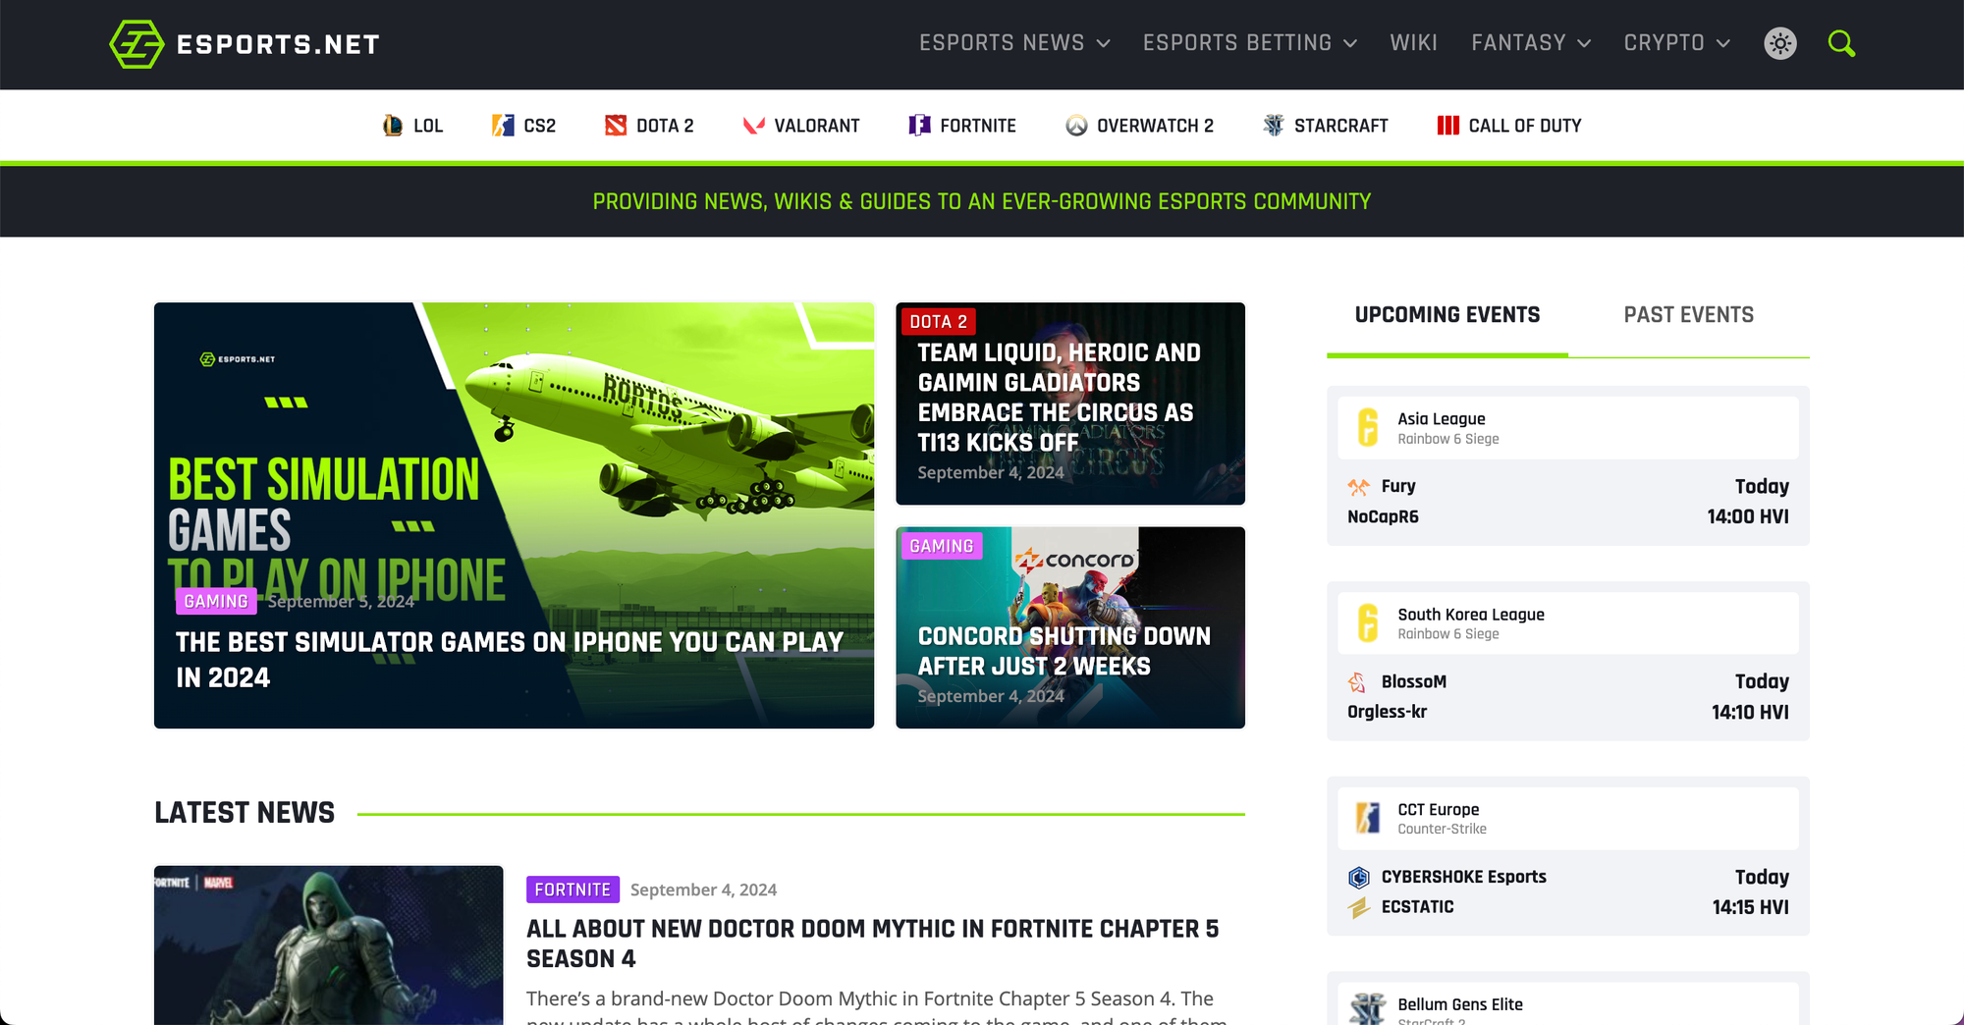
Task: Open the Fantasy menu label
Action: [x=1518, y=43]
